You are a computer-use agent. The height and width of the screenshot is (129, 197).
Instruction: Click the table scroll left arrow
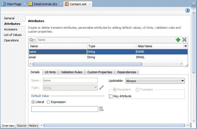31,64
